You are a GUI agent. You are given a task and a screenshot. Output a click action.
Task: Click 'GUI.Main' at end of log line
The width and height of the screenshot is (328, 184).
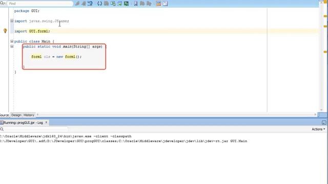[238, 141]
